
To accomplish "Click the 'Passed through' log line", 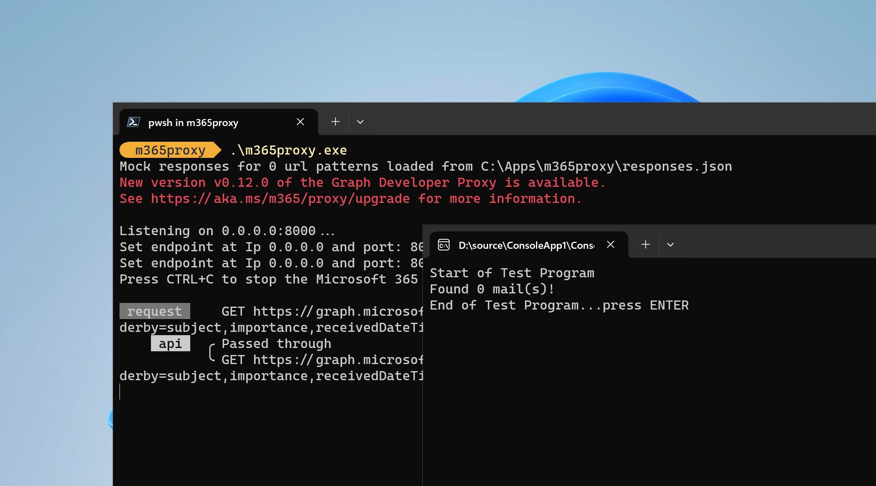I will click(276, 344).
